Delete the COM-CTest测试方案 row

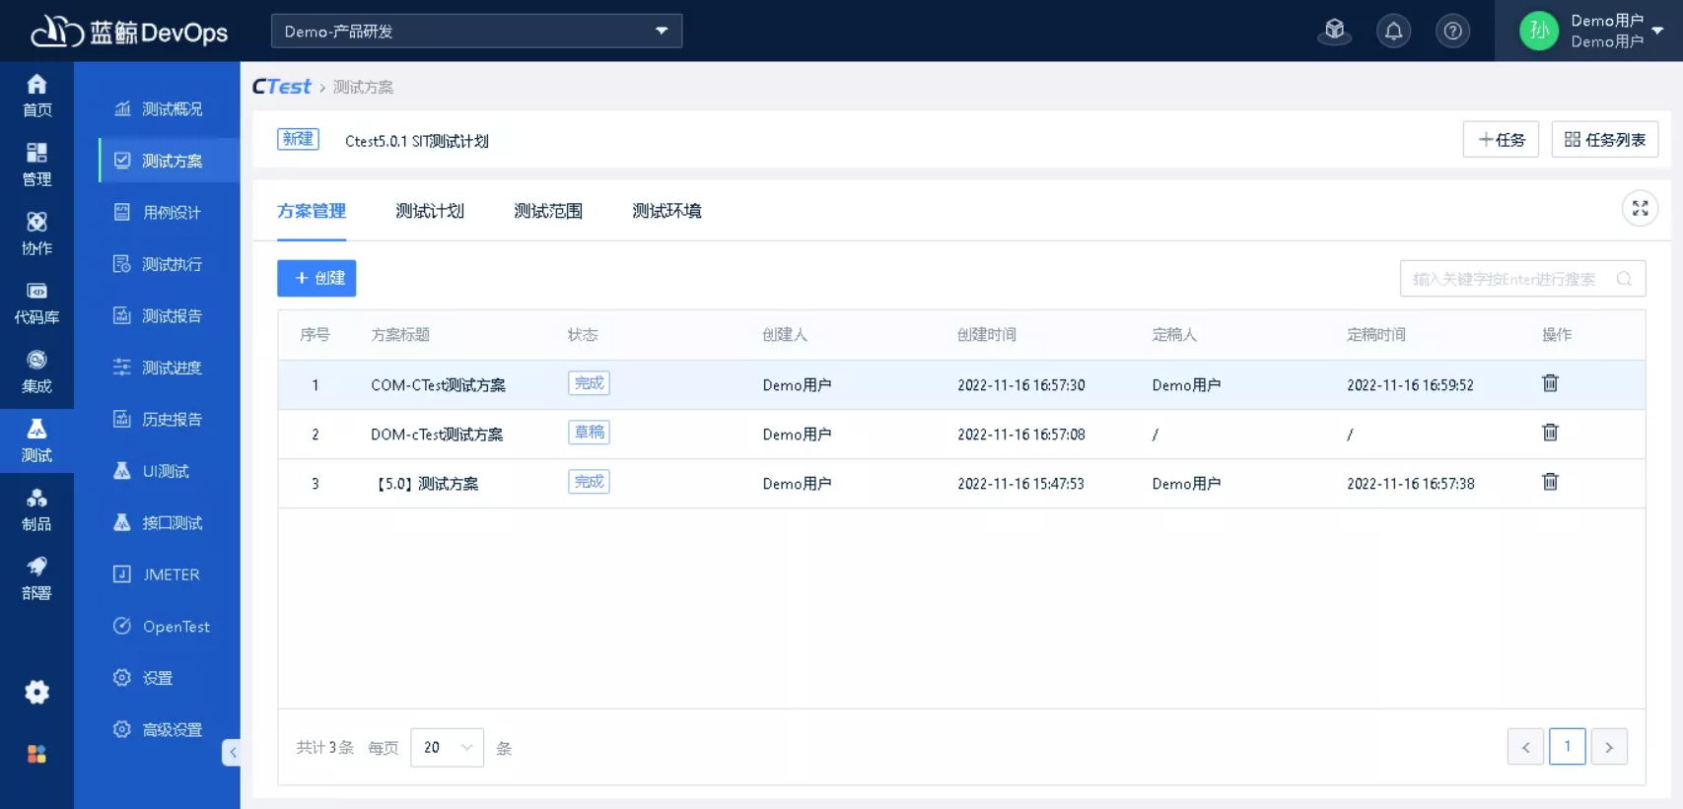(1550, 383)
